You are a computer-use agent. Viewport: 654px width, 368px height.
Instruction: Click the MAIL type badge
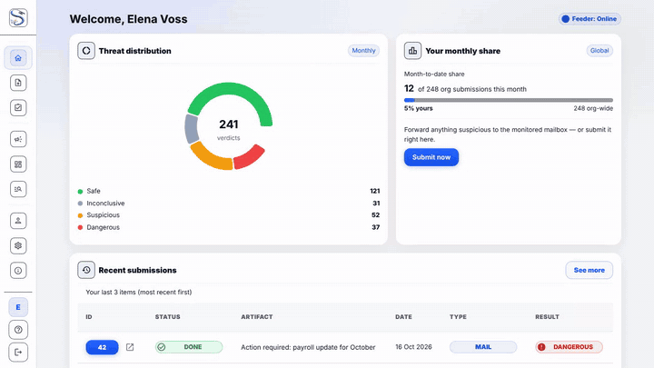(483, 347)
